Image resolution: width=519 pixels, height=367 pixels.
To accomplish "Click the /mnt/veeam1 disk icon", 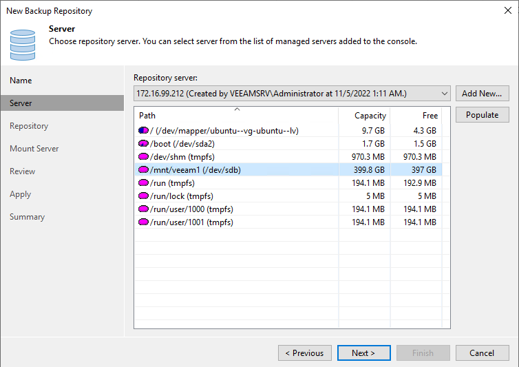I will pos(144,170).
